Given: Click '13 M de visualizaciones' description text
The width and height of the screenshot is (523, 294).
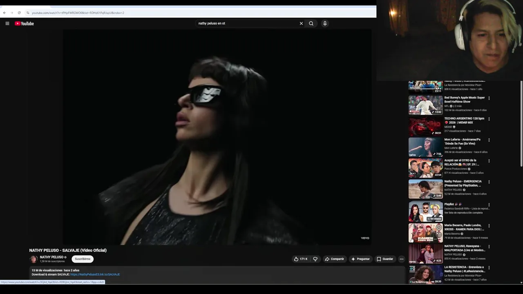Looking at the screenshot, I should pyautogui.click(x=47, y=270).
